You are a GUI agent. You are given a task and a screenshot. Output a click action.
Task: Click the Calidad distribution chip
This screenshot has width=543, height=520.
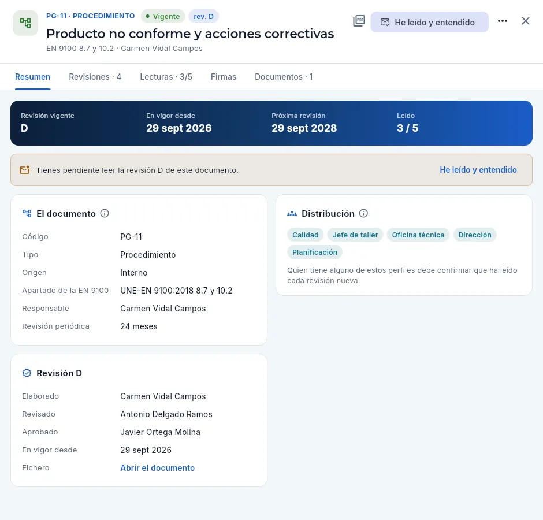pos(305,235)
